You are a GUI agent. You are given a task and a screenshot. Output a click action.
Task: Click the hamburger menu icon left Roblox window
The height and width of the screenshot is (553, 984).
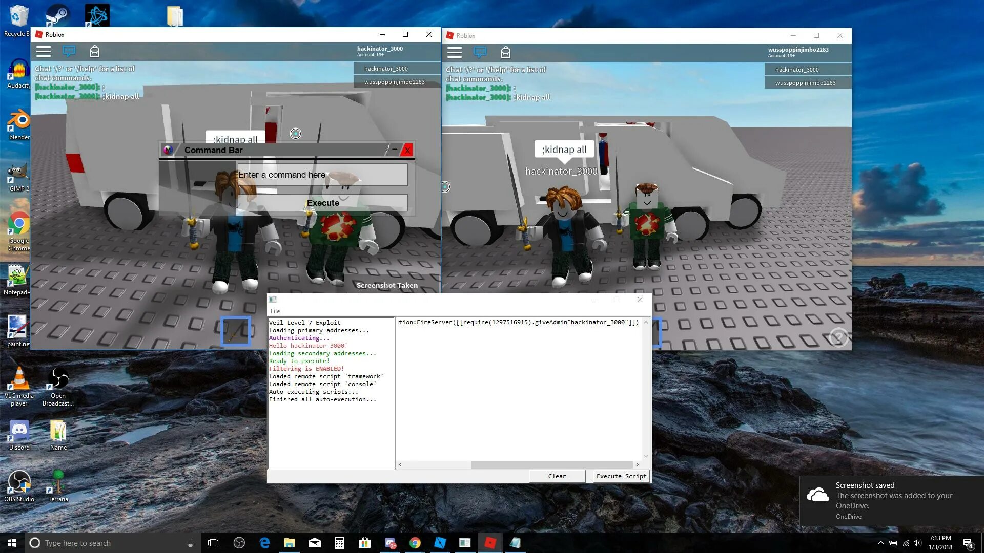(x=43, y=51)
